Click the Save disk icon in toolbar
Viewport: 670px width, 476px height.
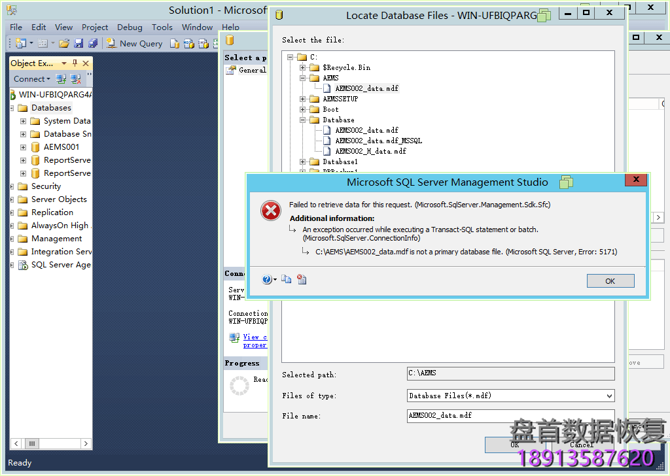(79, 43)
